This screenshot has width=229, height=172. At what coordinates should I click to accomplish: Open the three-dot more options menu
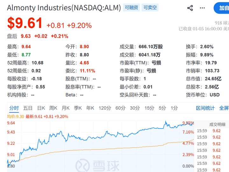(x=202, y=8)
